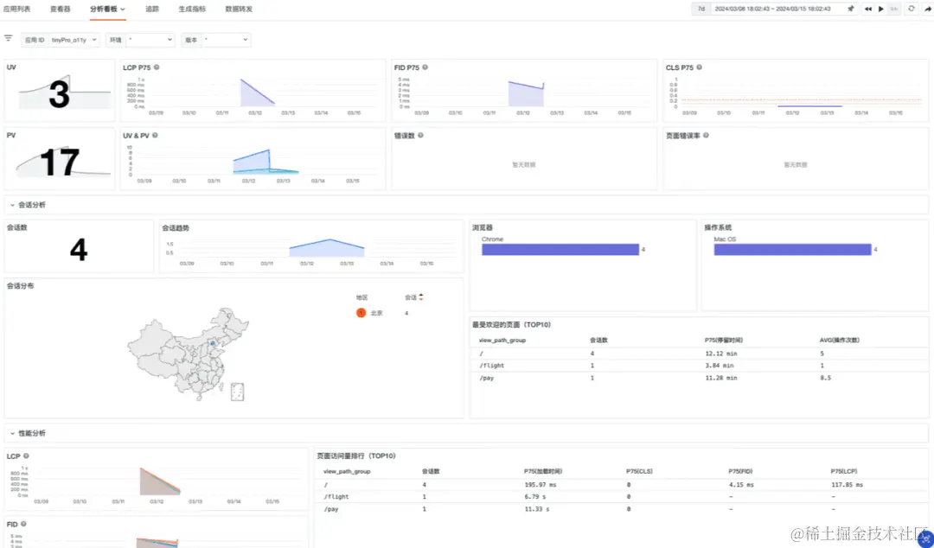Refresh the dashboard data

[x=911, y=9]
